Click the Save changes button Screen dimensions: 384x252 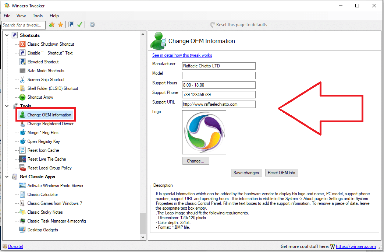coord(246,173)
